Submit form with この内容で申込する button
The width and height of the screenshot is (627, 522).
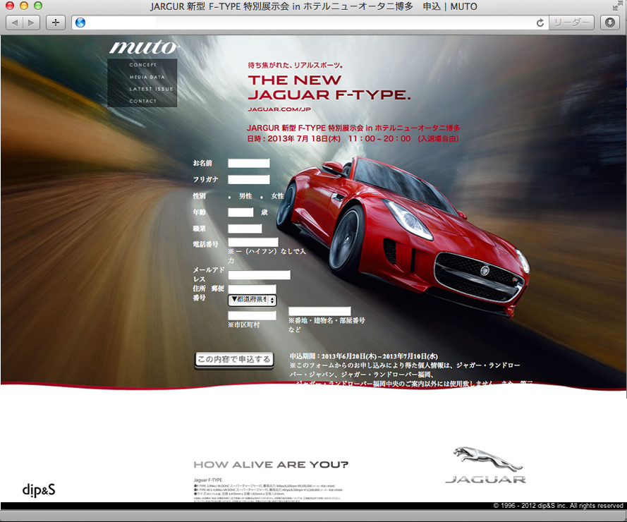(x=234, y=359)
